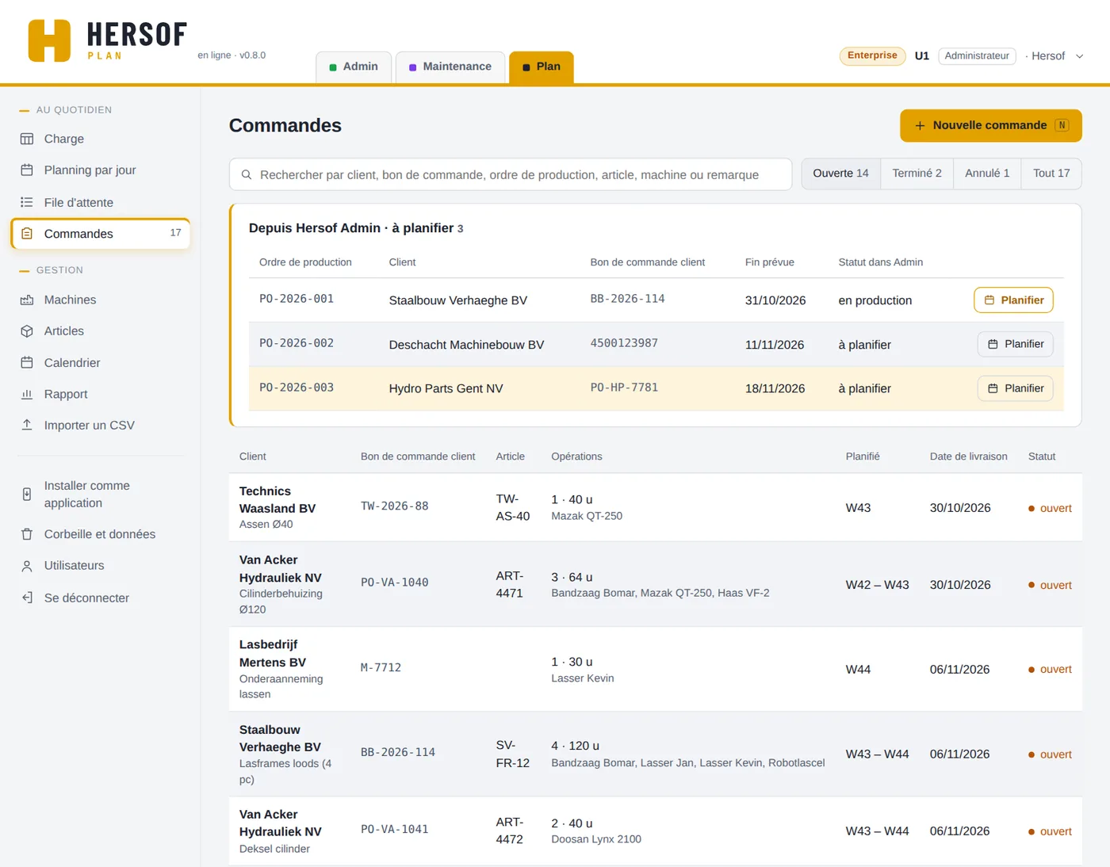Click the U1 user label

tap(921, 56)
